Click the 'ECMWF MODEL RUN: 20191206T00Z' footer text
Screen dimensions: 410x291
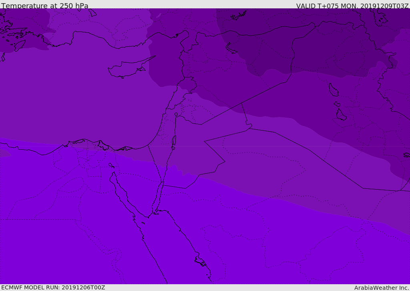[x=53, y=287]
